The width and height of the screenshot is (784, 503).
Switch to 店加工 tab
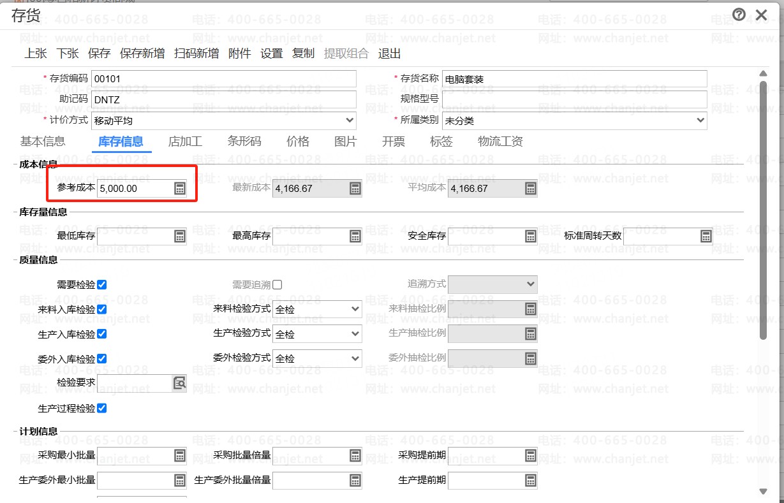(185, 142)
